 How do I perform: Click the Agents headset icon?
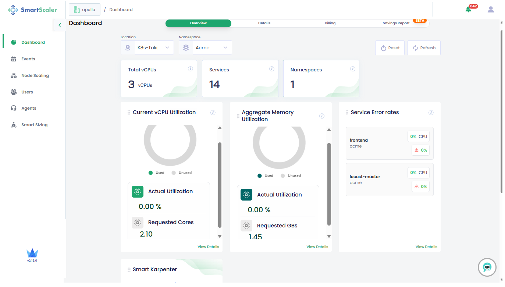click(14, 108)
